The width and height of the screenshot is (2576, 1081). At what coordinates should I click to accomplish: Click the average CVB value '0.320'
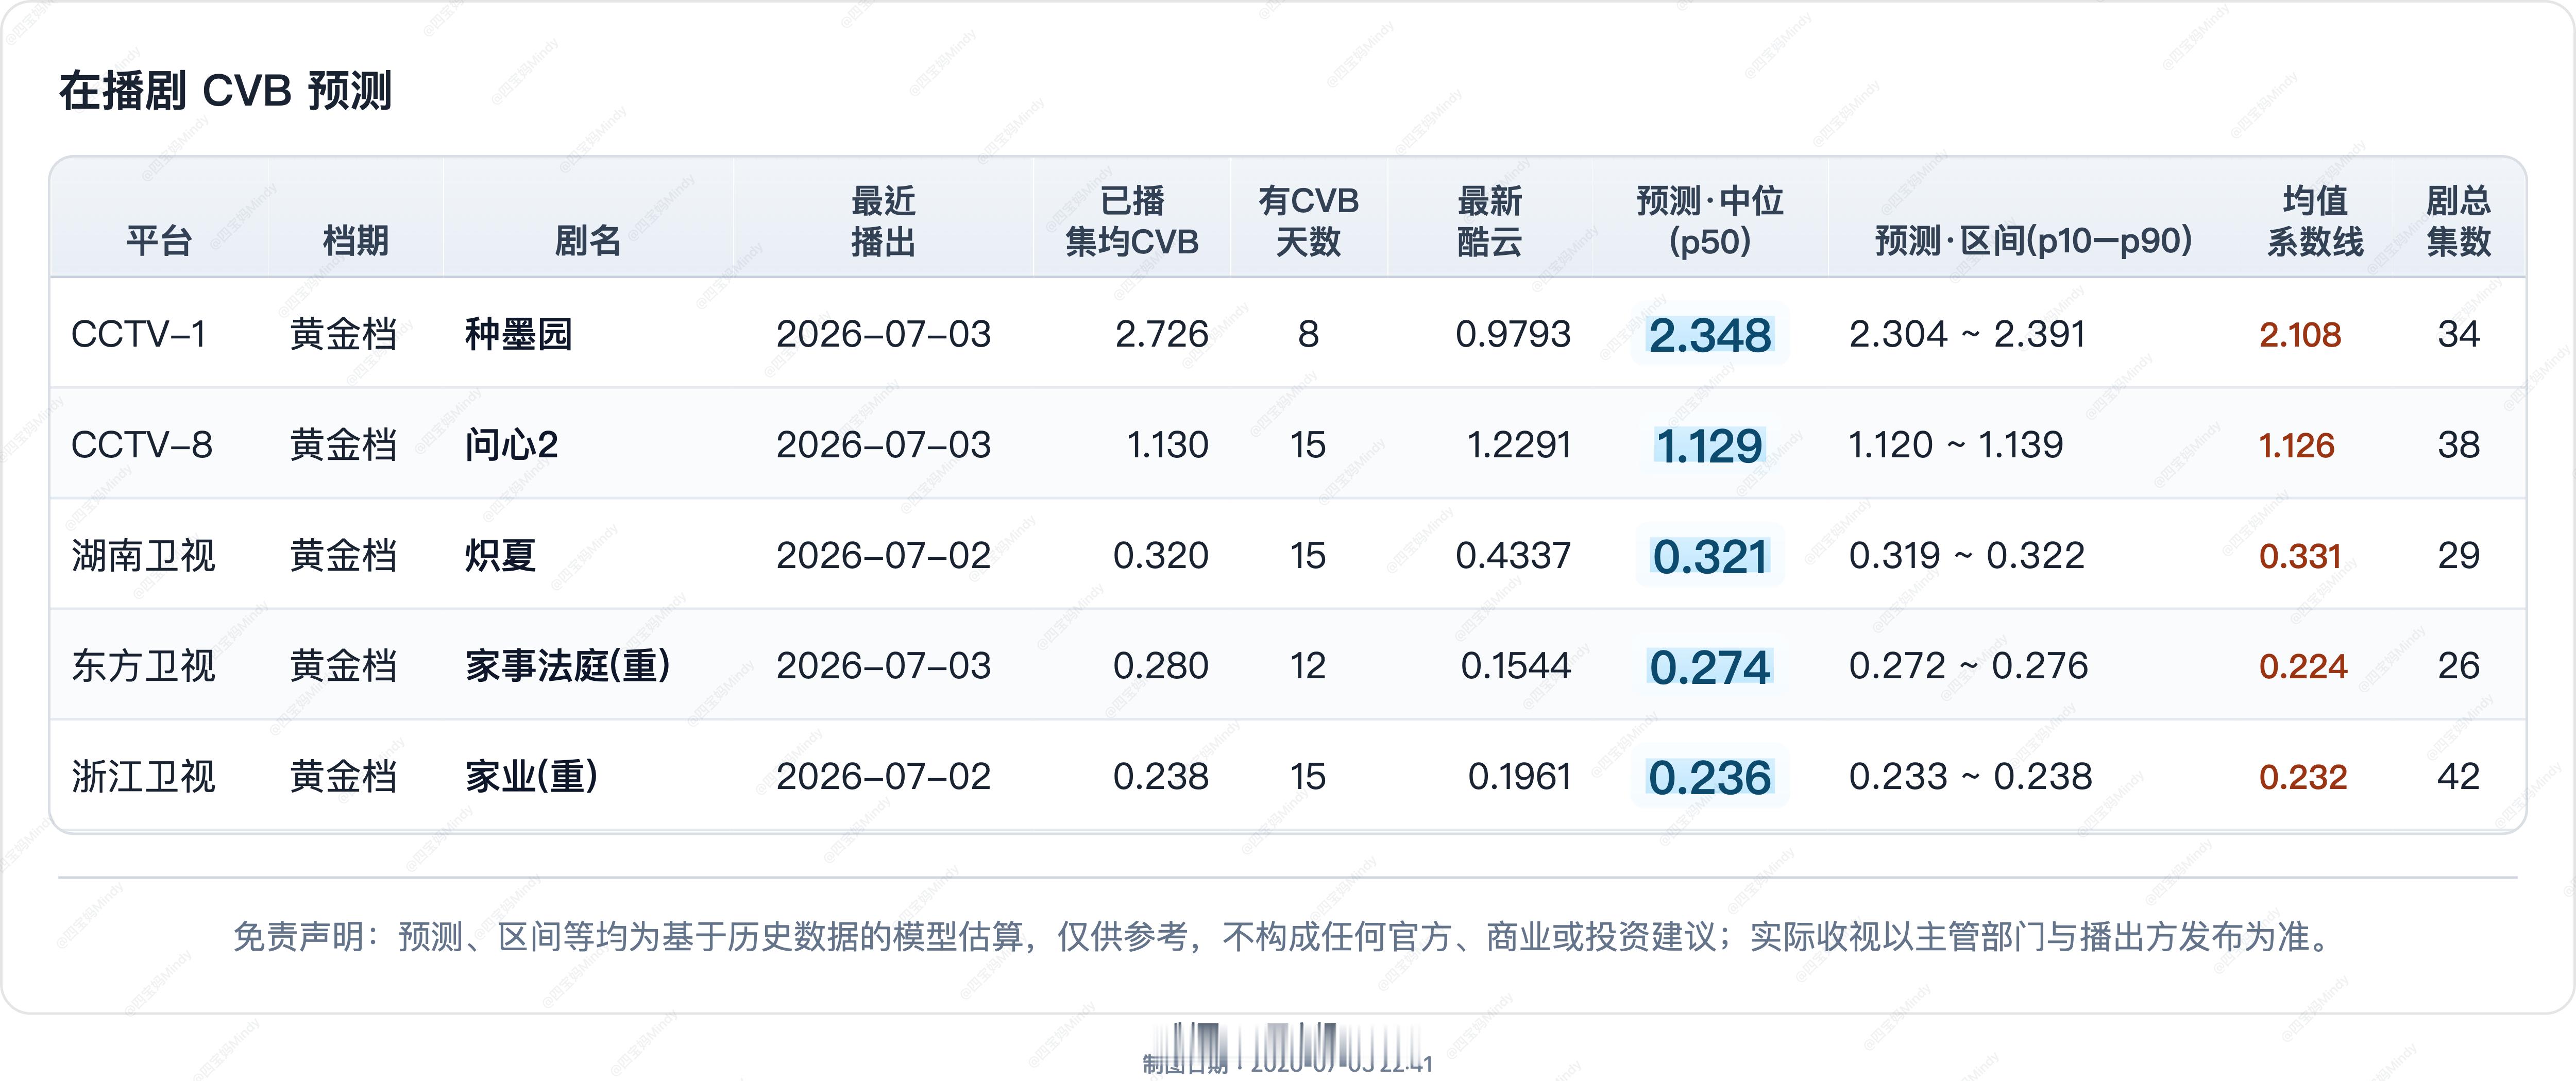(1161, 555)
